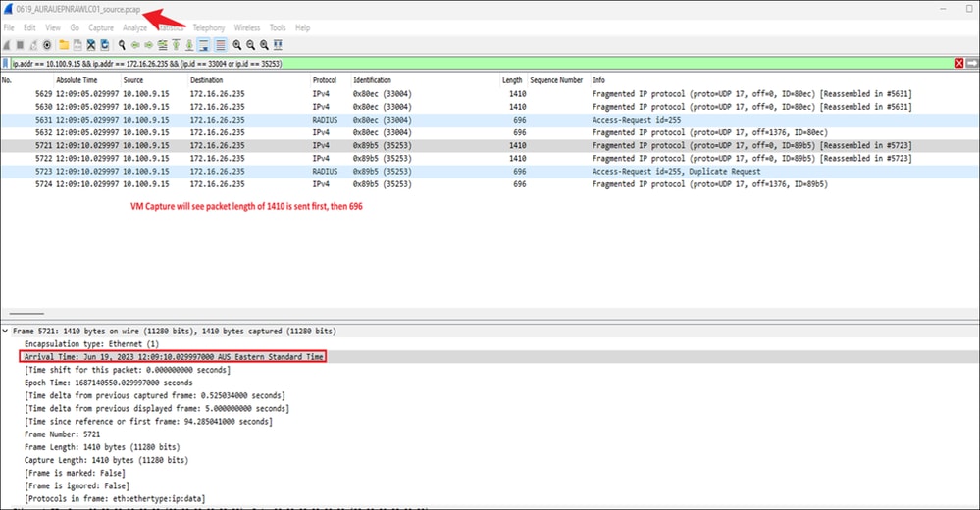Toggle packet list colorize icon
This screenshot has width=980, height=510.
pyautogui.click(x=220, y=45)
